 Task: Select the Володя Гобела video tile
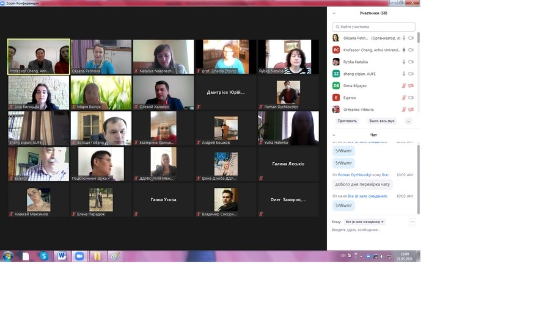point(101,128)
